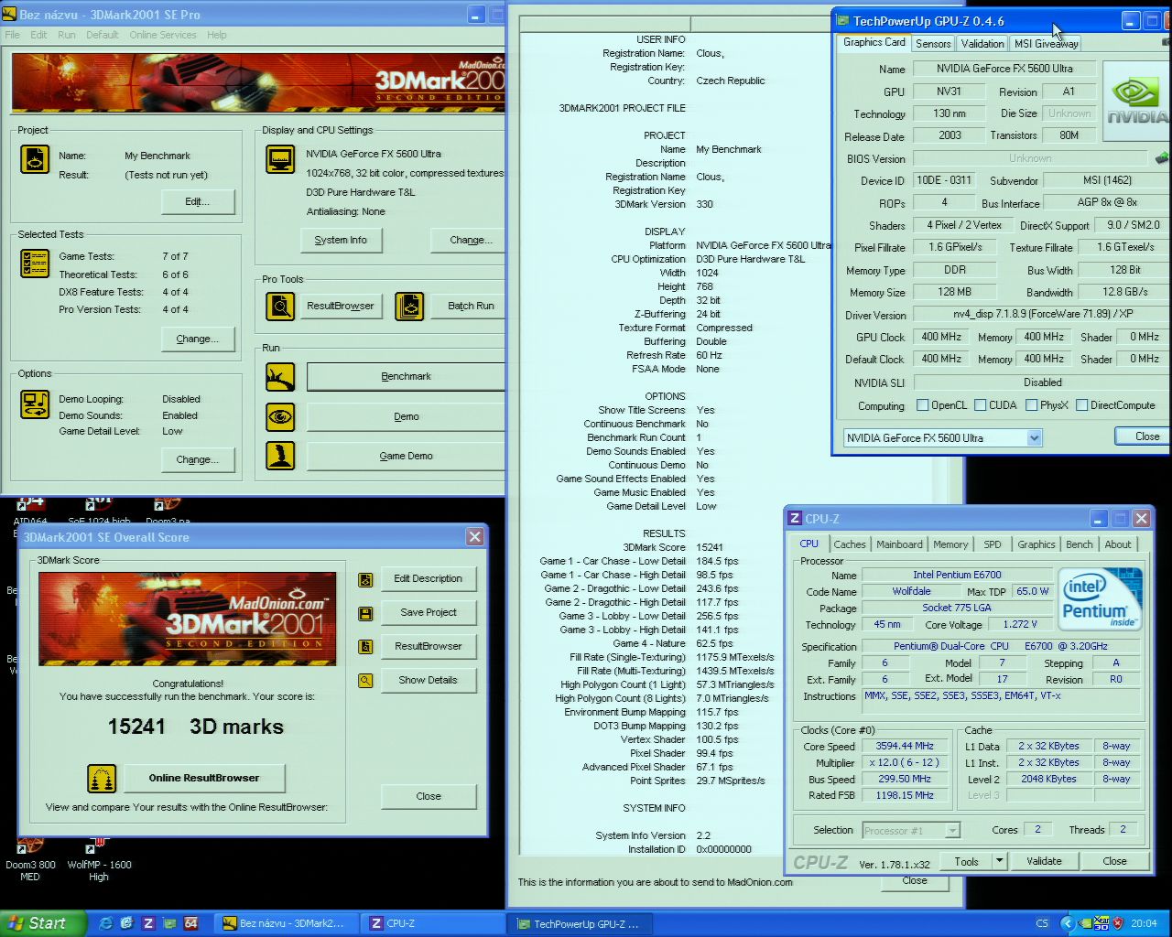The height and width of the screenshot is (937, 1172).
Task: Enable the CUDA checkbox
Action: coord(981,405)
